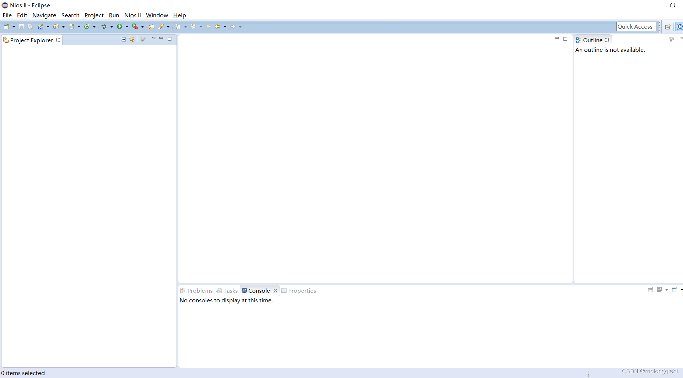
Task: Click the green Run button icon
Action: [x=120, y=26]
